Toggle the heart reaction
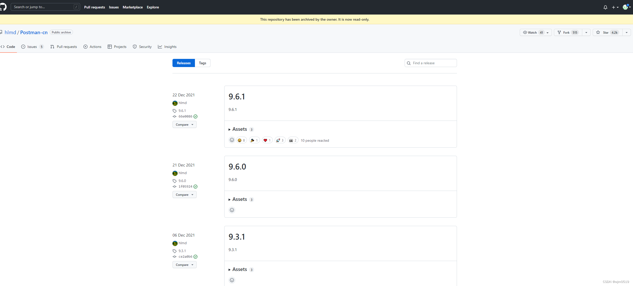This screenshot has height=286, width=633. 267,140
